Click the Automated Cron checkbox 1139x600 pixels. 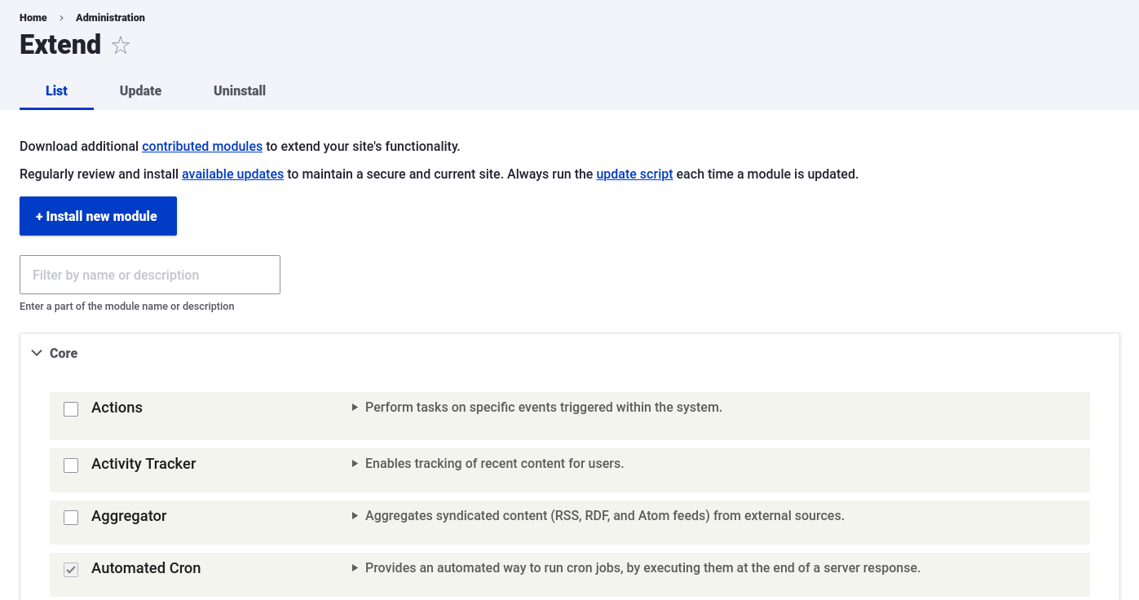pyautogui.click(x=71, y=569)
